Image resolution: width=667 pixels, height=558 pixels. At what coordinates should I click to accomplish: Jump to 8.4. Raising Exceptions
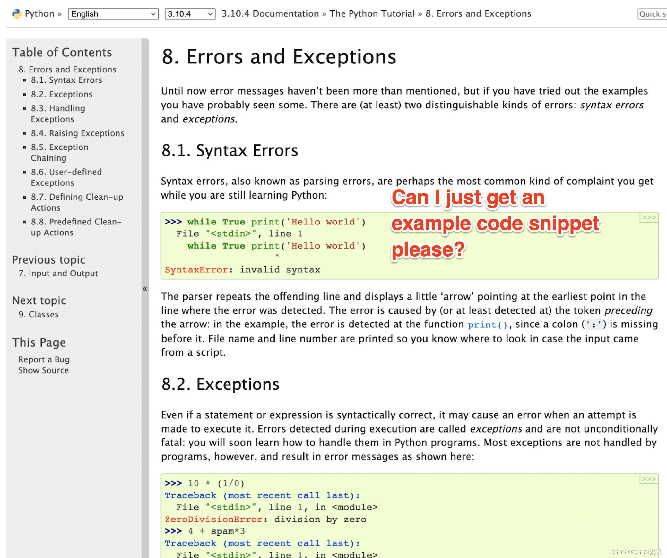coord(77,133)
